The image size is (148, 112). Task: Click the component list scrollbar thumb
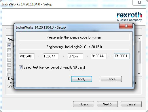pyautogui.click(x=139, y=52)
